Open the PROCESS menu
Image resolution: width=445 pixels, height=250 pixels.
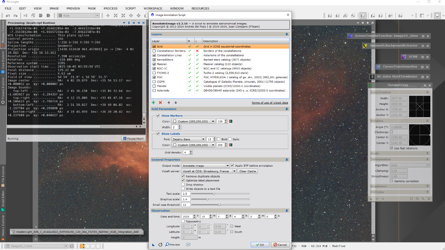tap(111, 8)
